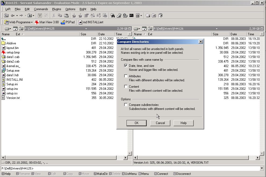Click the left panel root directory icon
Image resolution: width=266 pixels, height=177 pixels.
click(x=21, y=29)
